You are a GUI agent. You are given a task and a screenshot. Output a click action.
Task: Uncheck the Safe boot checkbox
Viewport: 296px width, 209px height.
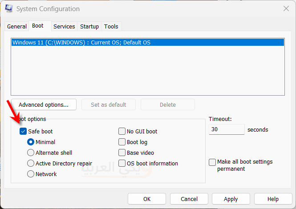pos(23,131)
